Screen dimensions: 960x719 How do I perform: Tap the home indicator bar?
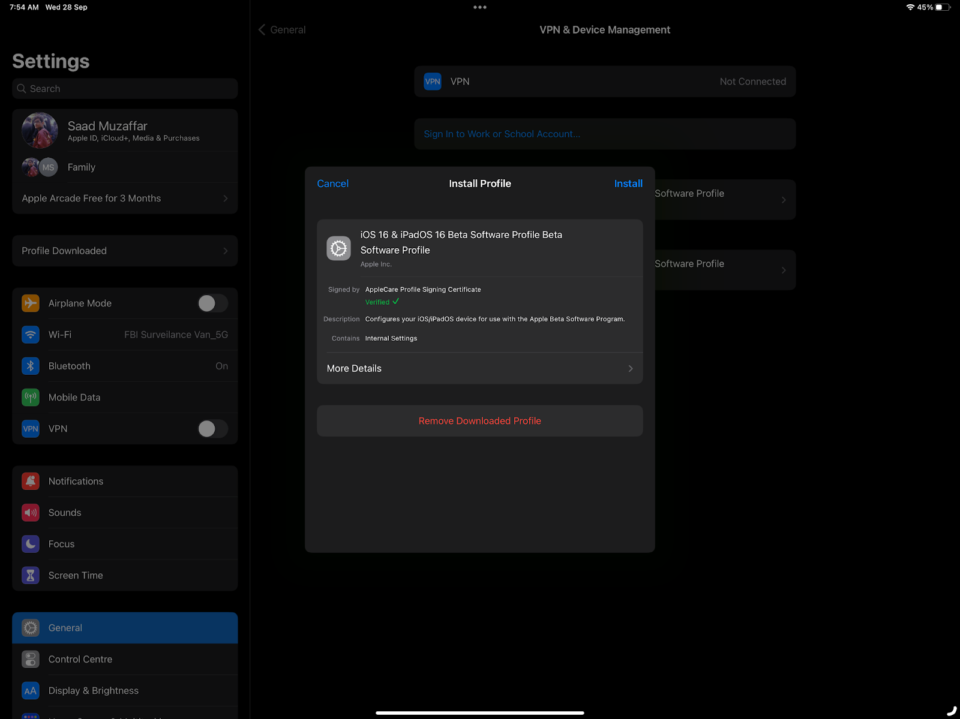[480, 713]
